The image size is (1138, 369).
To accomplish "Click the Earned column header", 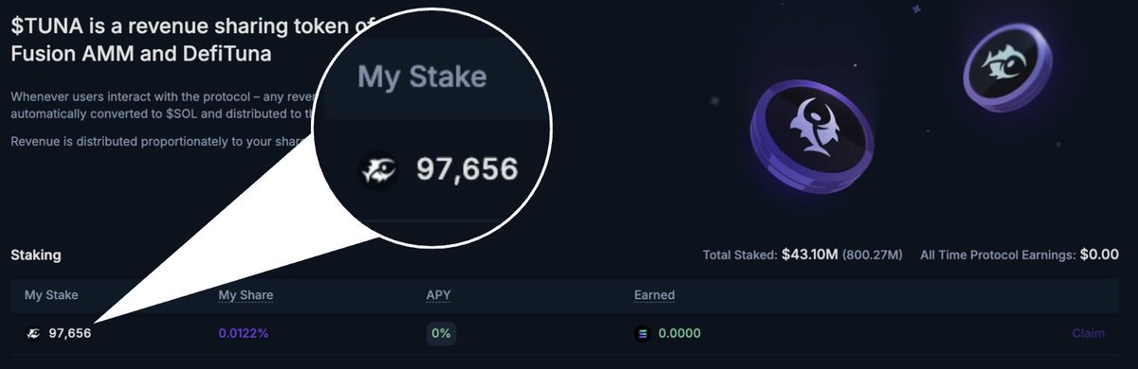I will pos(654,295).
